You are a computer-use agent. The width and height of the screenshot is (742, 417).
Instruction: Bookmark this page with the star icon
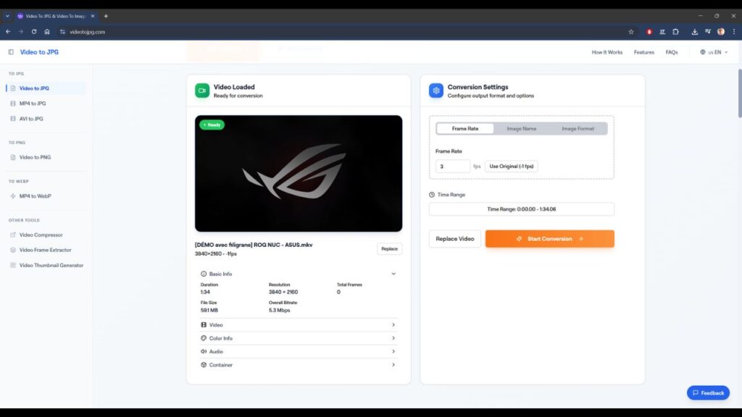point(630,32)
